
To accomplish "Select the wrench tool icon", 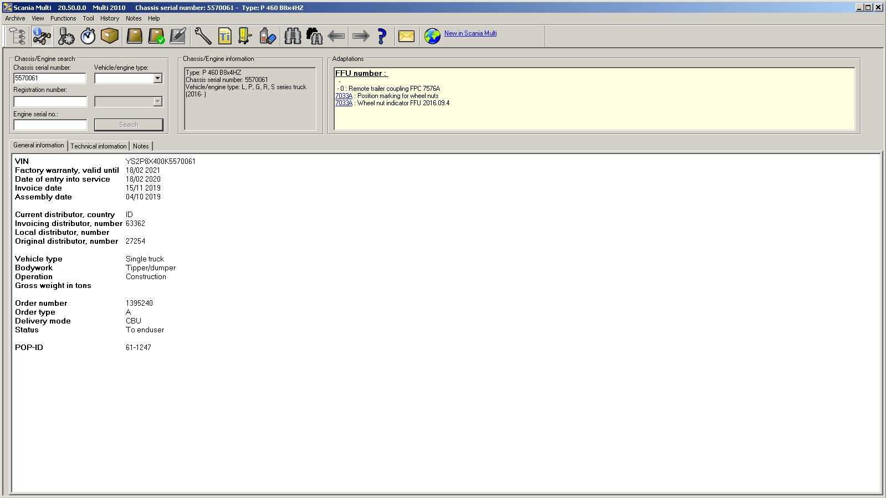I will tap(203, 37).
